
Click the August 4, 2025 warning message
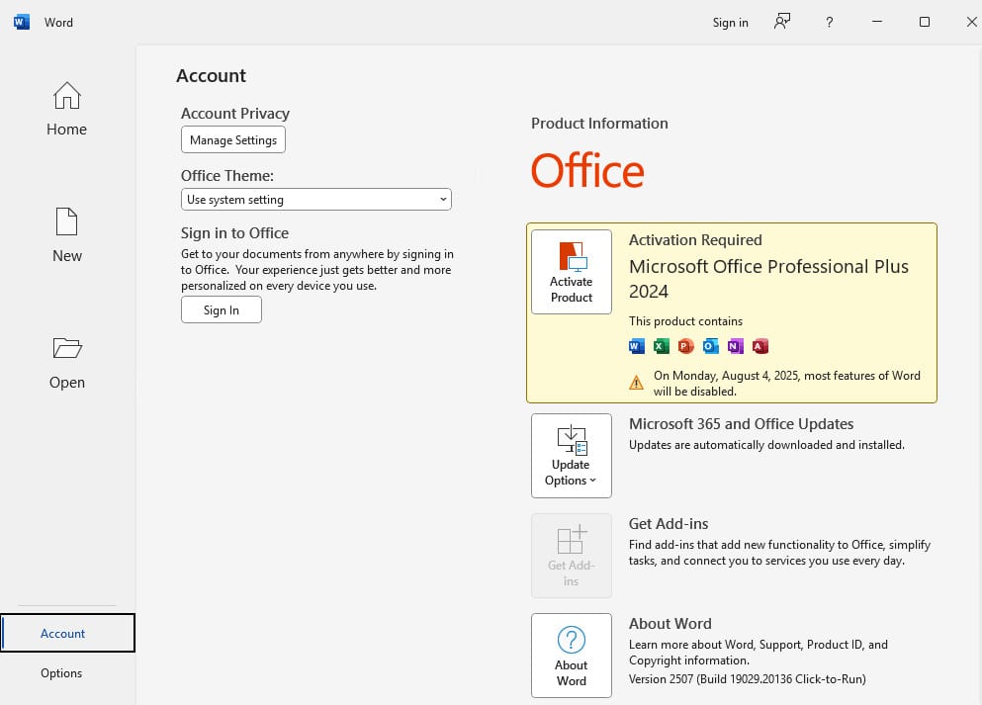[786, 384]
